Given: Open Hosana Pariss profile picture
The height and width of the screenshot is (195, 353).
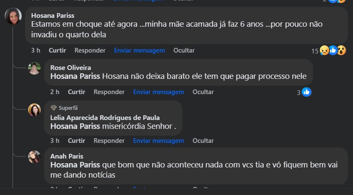Looking at the screenshot, I should pos(13,16).
